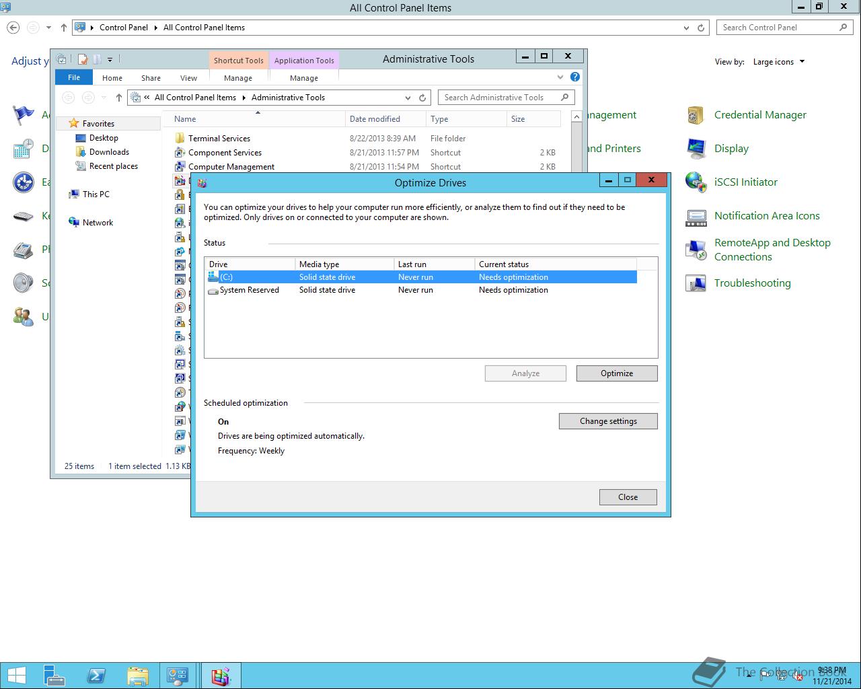
Task: Sort files by the Size column header
Action: [x=533, y=119]
